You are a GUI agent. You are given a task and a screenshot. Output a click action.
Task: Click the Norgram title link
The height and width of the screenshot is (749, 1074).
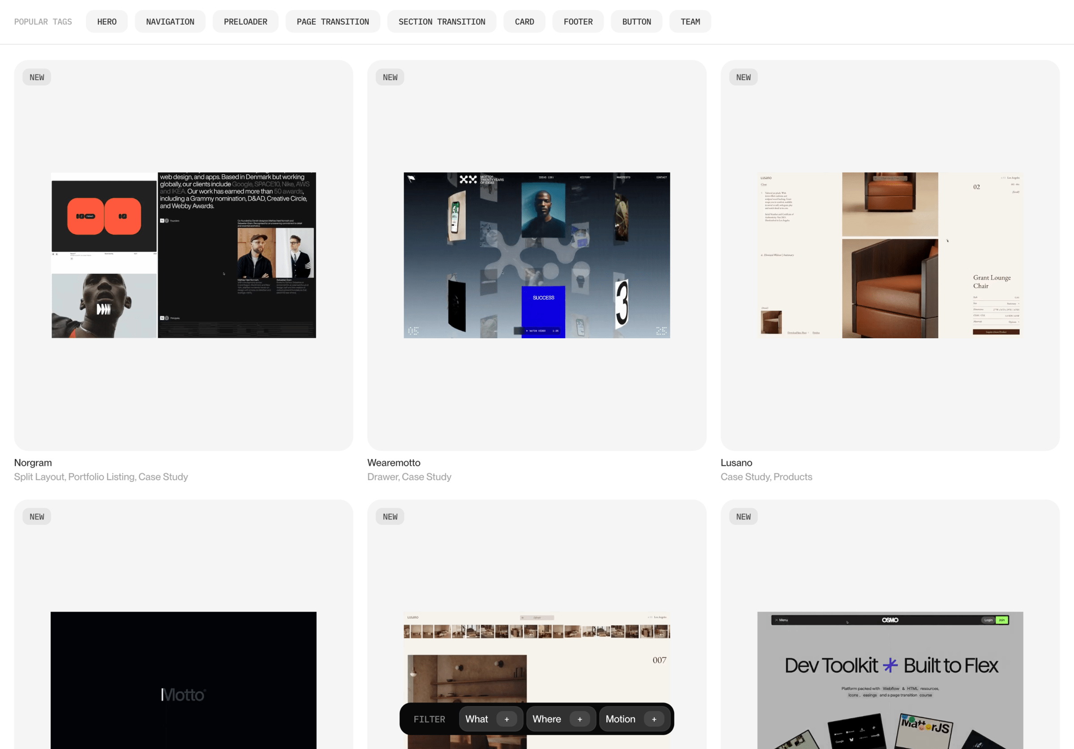pyautogui.click(x=33, y=463)
